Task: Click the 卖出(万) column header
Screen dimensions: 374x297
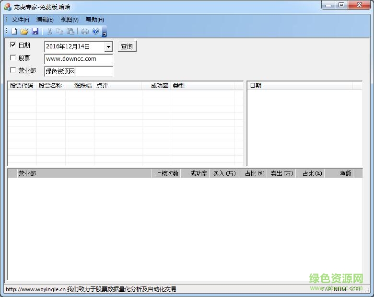Action: tap(281, 173)
